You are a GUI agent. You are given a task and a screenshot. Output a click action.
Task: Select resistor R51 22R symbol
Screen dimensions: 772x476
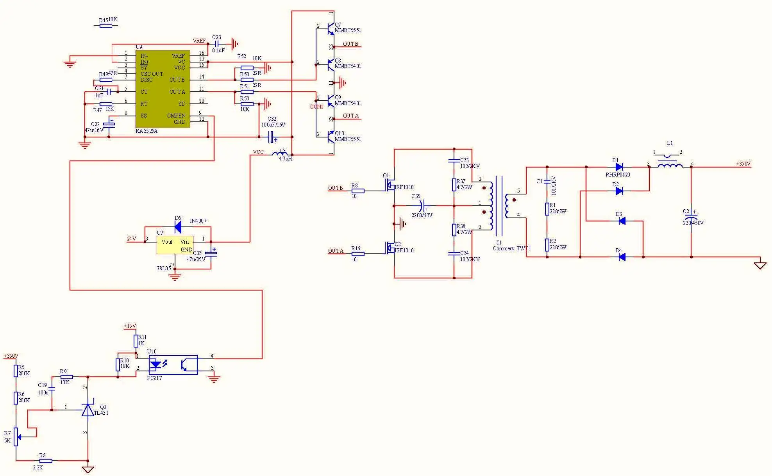click(247, 92)
